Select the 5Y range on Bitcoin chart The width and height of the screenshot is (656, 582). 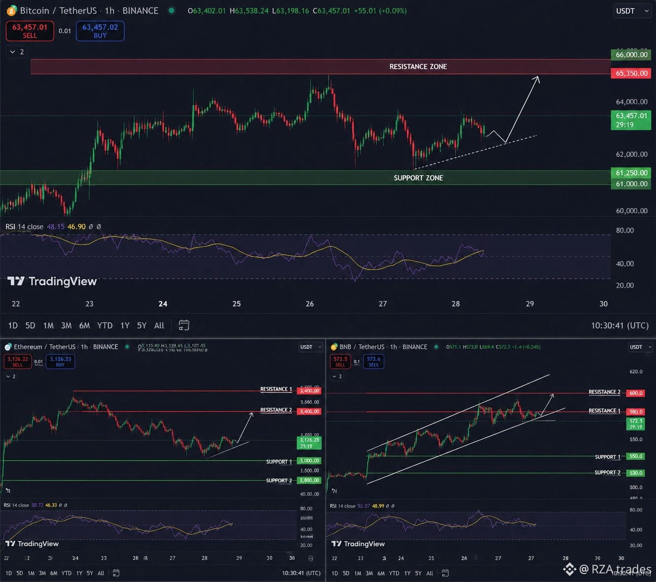pos(141,325)
